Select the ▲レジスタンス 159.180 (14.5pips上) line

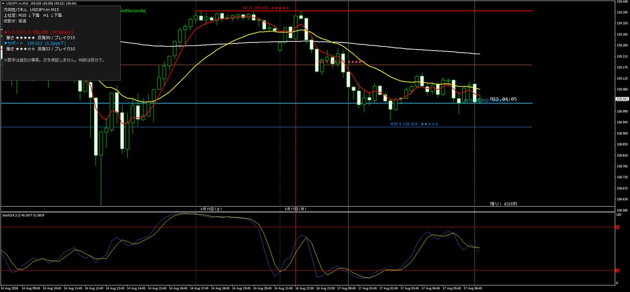click(38, 32)
